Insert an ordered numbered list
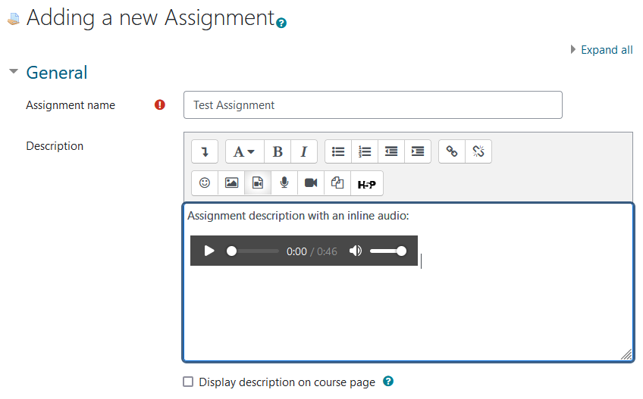Image resolution: width=643 pixels, height=399 pixels. [365, 151]
